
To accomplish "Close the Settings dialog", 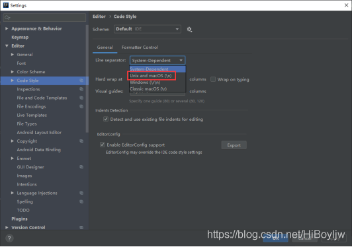I will pyautogui.click(x=346, y=5).
